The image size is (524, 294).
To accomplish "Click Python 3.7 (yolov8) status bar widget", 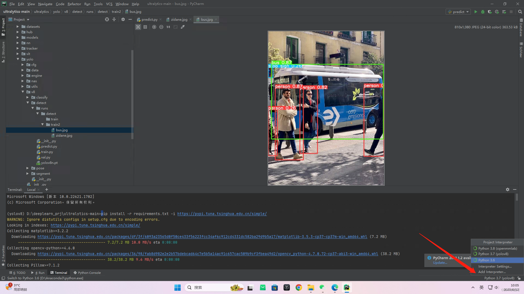I will (x=499, y=278).
